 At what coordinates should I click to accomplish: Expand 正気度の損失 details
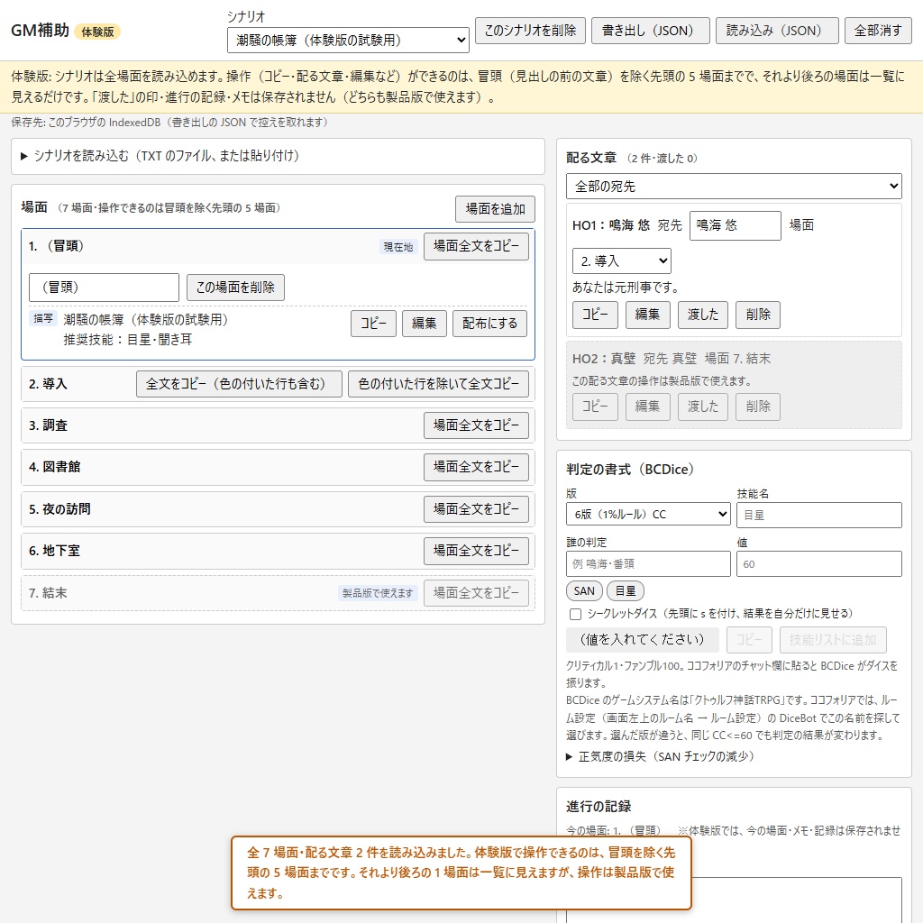pos(660,756)
